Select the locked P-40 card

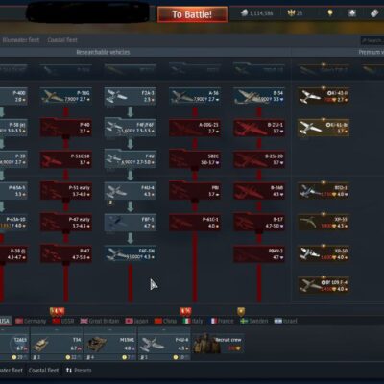coord(66,128)
